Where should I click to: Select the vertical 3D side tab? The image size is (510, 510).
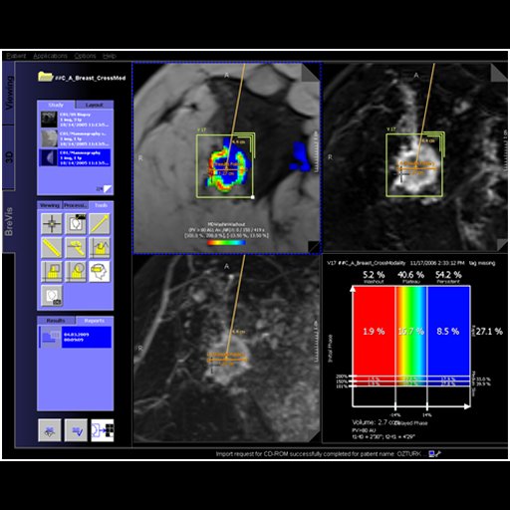(x=9, y=156)
